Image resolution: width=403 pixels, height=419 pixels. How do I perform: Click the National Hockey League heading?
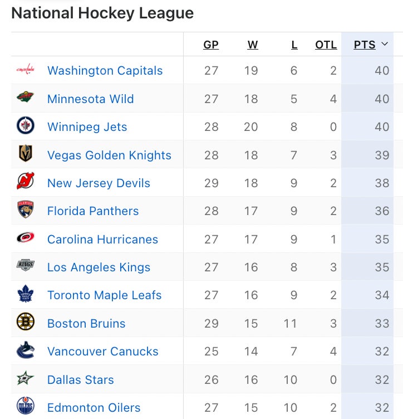coord(102,13)
